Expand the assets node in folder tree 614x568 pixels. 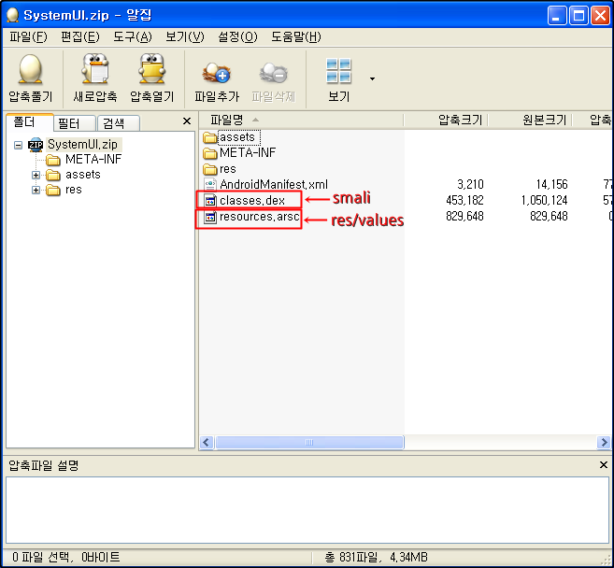[x=36, y=175]
